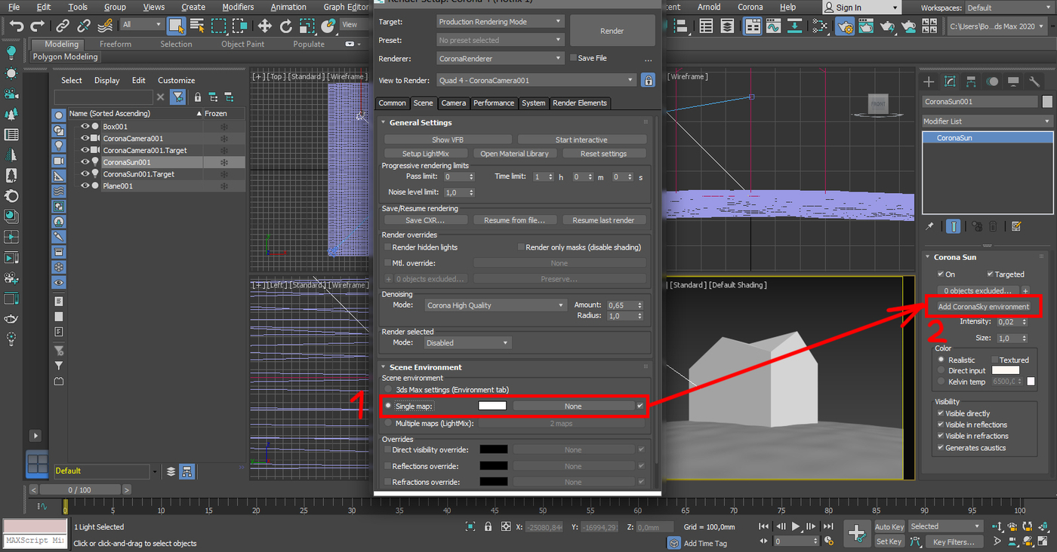Select the Rotate tool icon
Viewport: 1057px width, 552px height.
(x=285, y=26)
